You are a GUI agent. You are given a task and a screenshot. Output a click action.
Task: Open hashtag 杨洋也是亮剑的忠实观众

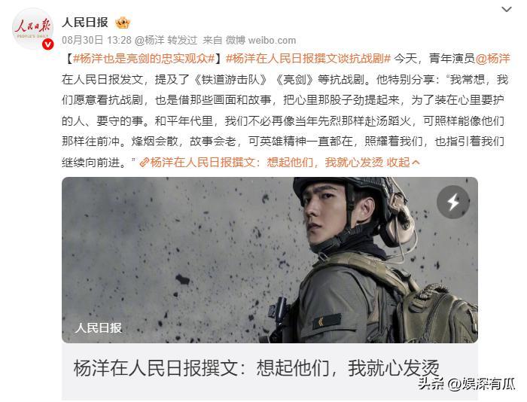[x=144, y=59]
